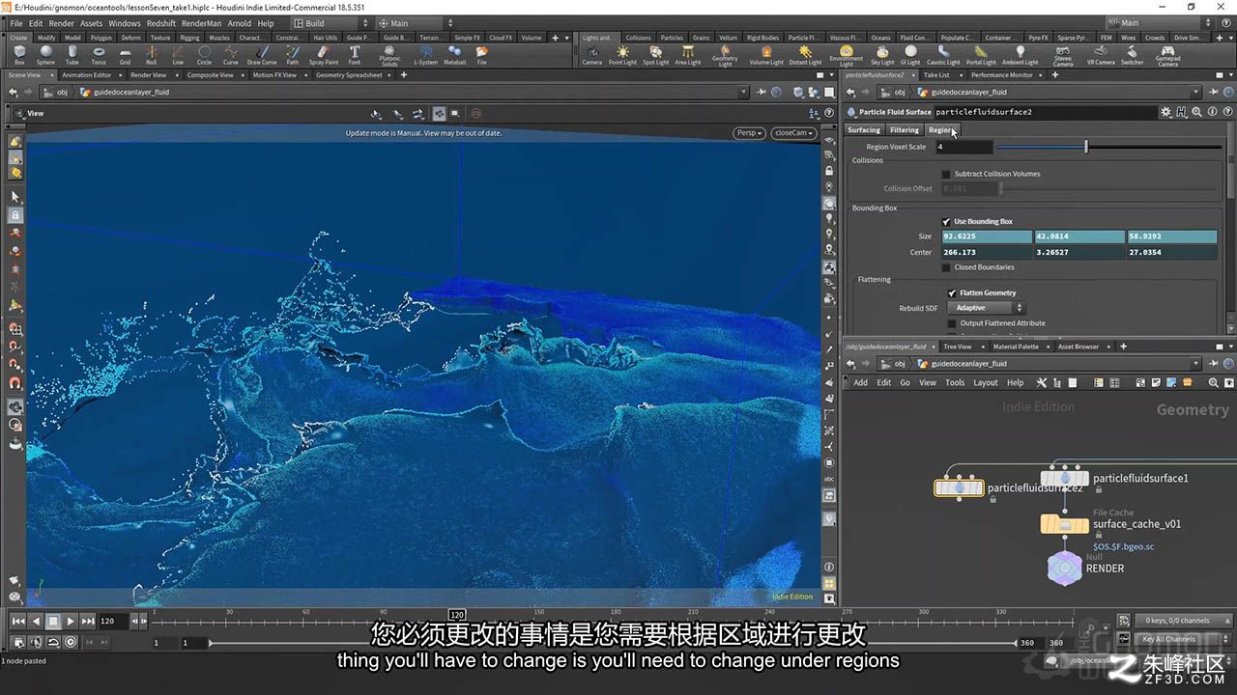This screenshot has height=695, width=1237.
Task: Switch to the Surfacing tab
Action: coord(864,130)
